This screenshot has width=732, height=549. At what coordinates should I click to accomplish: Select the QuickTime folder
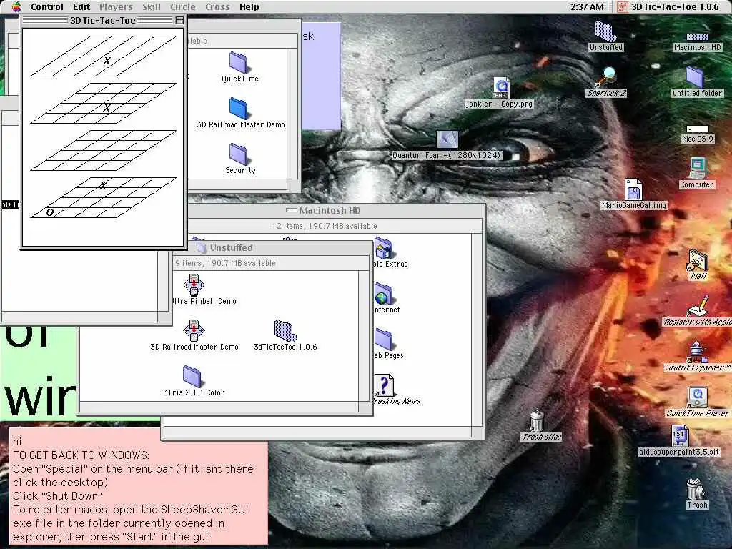tap(240, 68)
